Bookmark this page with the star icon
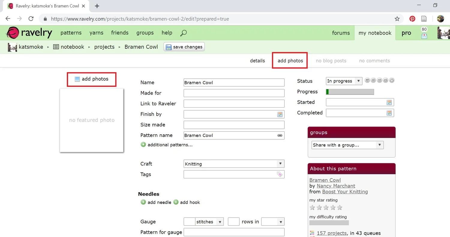Image resolution: width=450 pixels, height=237 pixels. tap(397, 19)
